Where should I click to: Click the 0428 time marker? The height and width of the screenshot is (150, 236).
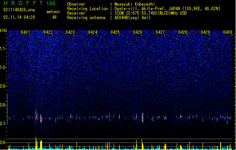pos(183,32)
